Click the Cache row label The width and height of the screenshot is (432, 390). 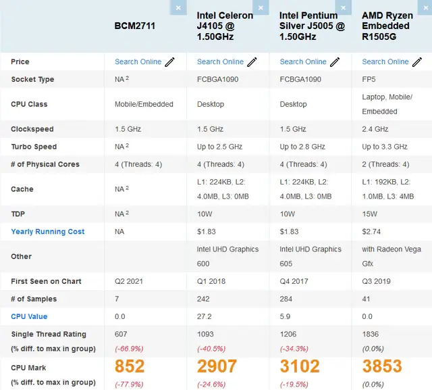click(x=22, y=189)
